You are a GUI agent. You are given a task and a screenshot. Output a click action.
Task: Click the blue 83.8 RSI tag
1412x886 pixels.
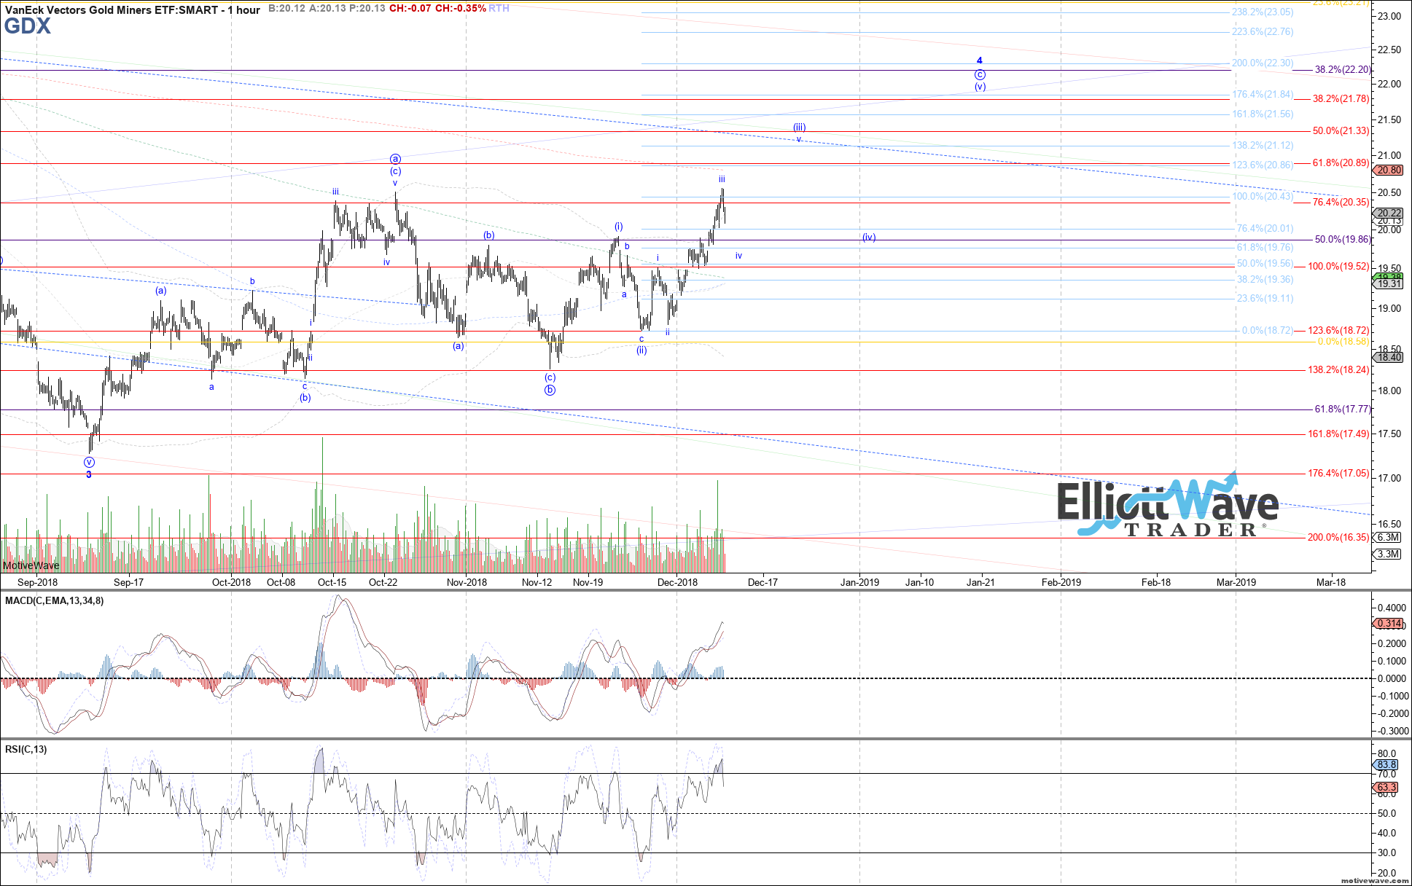tap(1386, 764)
